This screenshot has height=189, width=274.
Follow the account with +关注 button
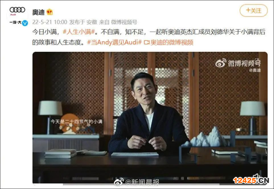(x=253, y=11)
